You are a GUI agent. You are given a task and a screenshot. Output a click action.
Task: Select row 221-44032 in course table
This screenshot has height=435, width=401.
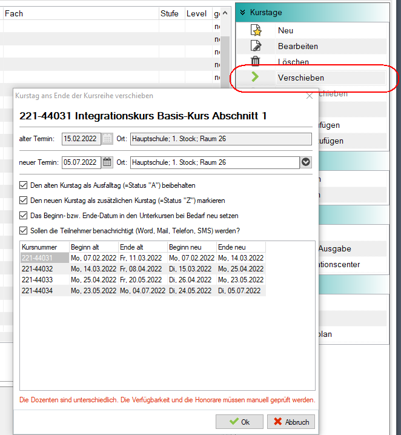(x=143, y=269)
